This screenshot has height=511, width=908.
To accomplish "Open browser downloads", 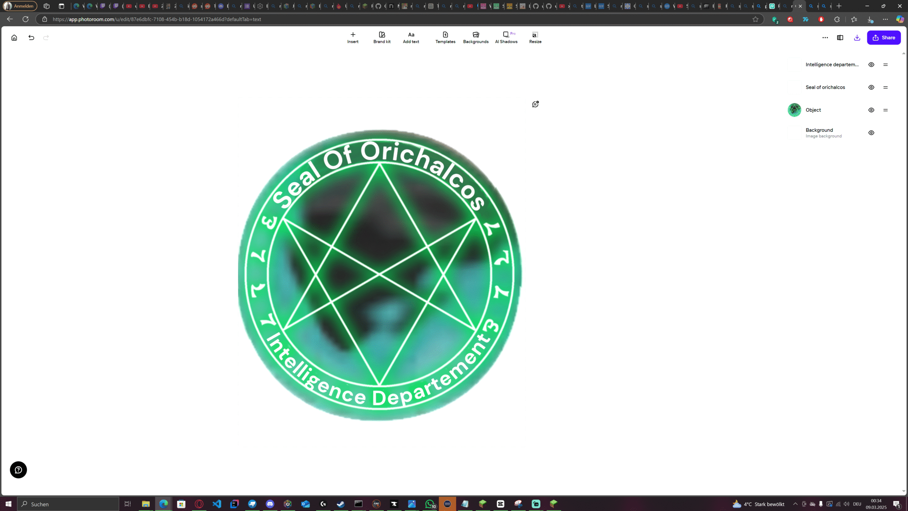I will point(870,19).
